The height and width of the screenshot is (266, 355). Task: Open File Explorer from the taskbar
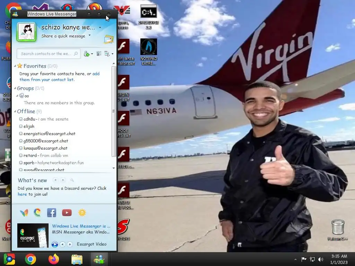[77, 259]
